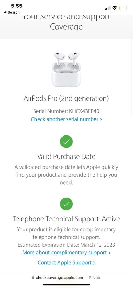Open More about complimentary support link
This screenshot has height=288, width=133.
tap(66, 253)
